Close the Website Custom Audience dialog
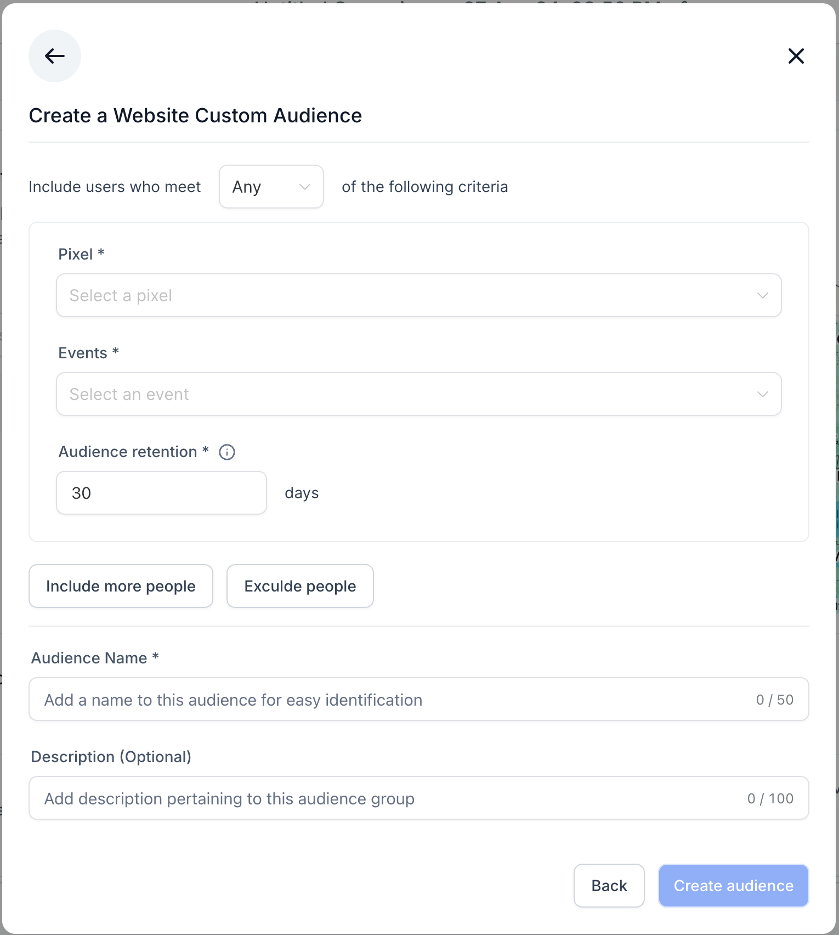 796,56
